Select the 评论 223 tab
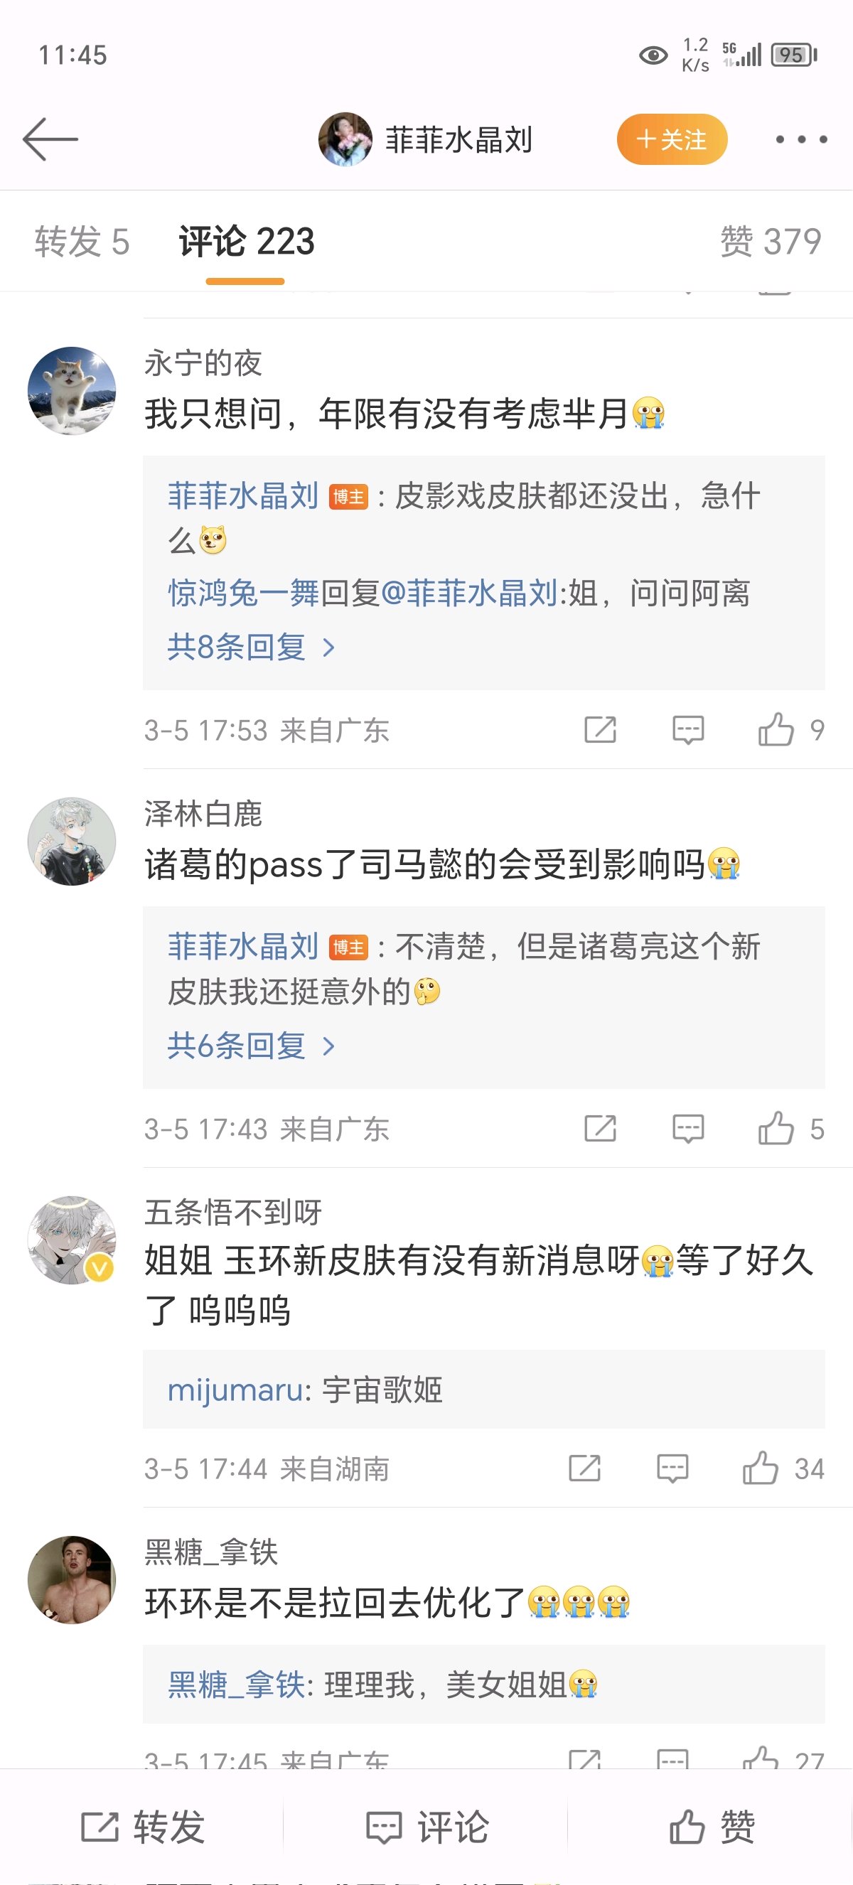Viewport: 853px width, 1885px height. pos(247,242)
